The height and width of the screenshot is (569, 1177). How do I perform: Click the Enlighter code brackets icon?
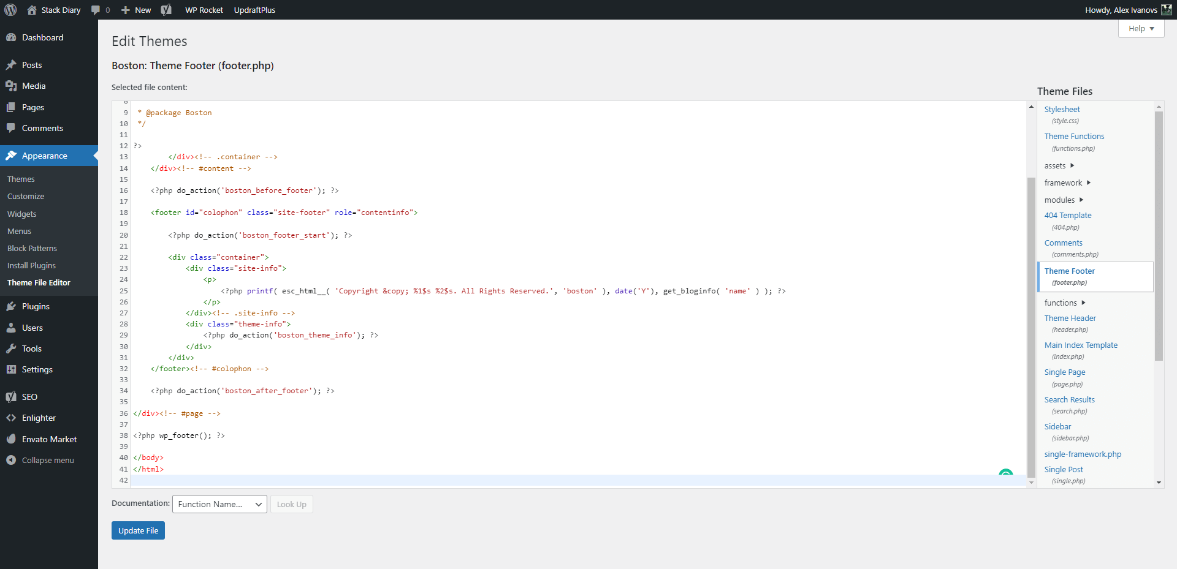11,418
